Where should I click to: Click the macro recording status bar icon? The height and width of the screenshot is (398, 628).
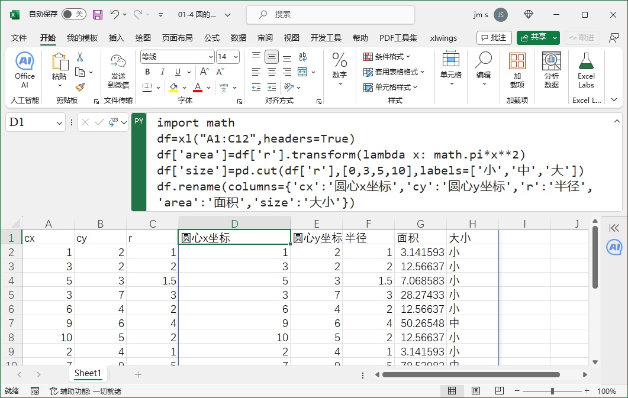[35, 391]
